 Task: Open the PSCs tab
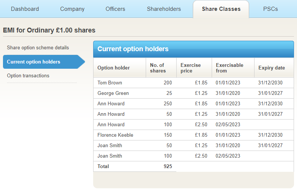tap(270, 9)
